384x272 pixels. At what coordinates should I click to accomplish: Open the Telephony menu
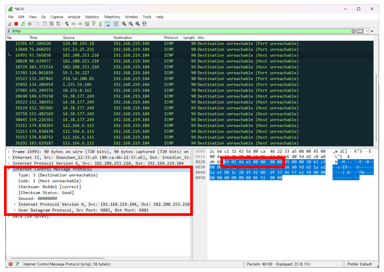pyautogui.click(x=112, y=17)
